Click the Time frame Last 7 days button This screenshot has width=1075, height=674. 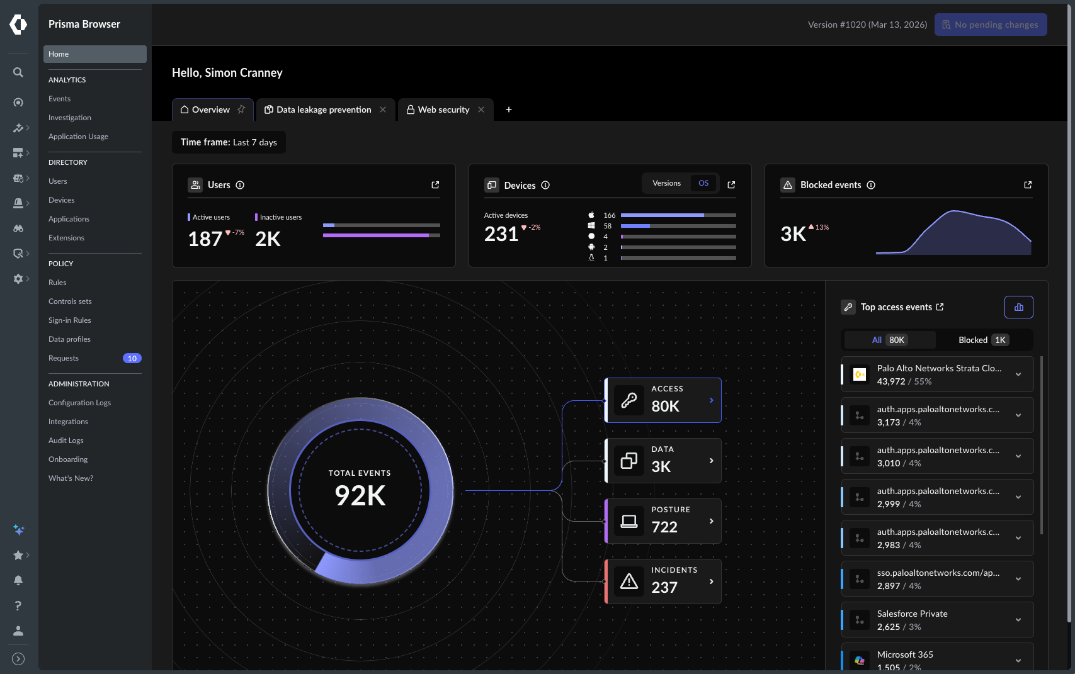229,142
